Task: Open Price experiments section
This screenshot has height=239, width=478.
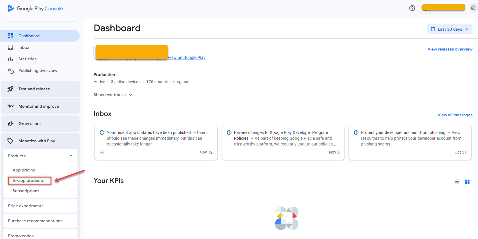Action: click(40, 206)
